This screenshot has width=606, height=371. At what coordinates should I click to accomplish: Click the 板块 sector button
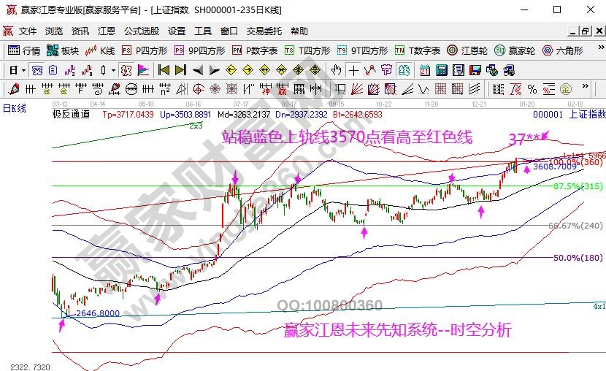(63, 50)
